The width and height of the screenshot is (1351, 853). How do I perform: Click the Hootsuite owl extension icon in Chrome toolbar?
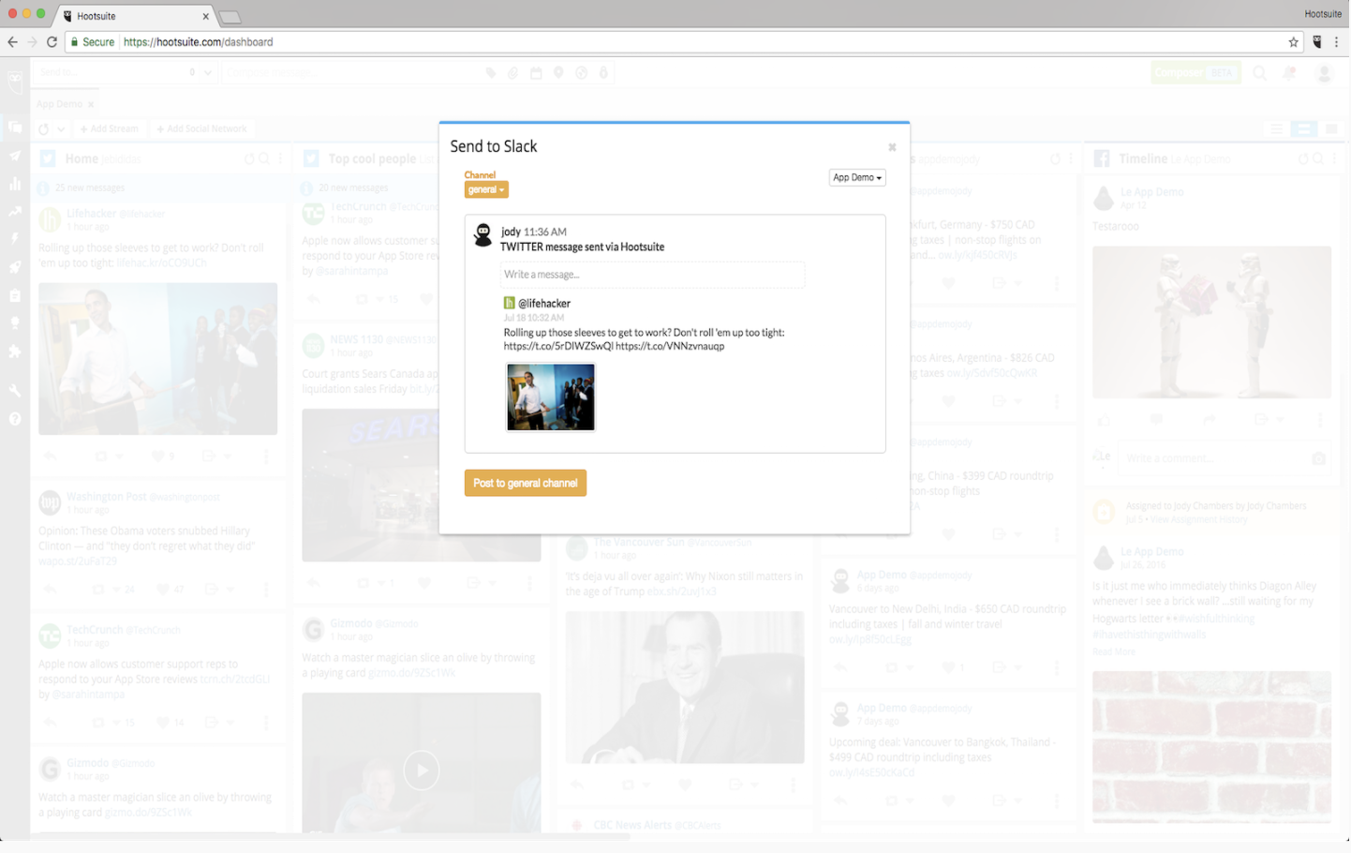point(1317,42)
